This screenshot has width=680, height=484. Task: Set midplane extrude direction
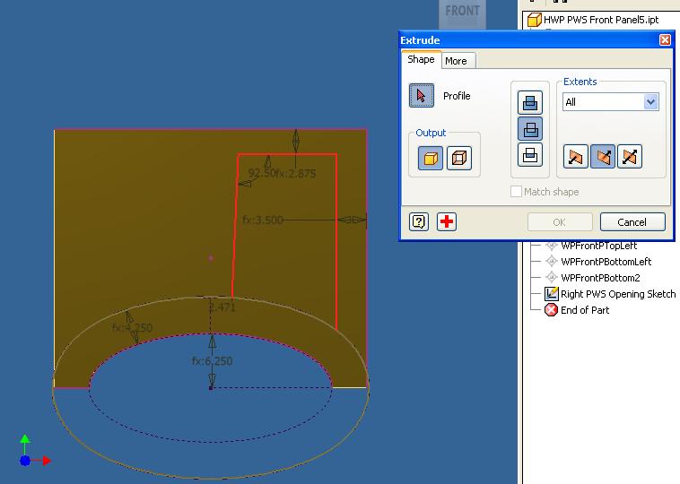tap(629, 157)
